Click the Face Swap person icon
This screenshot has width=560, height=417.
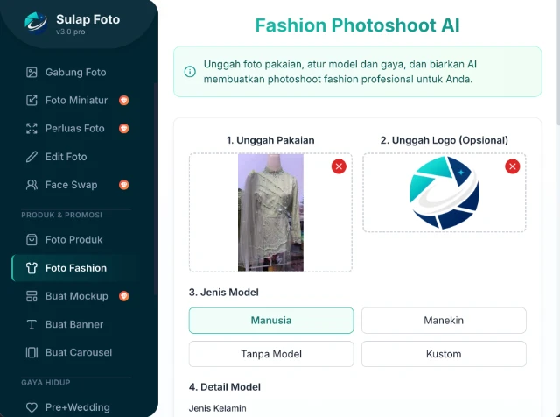(32, 185)
